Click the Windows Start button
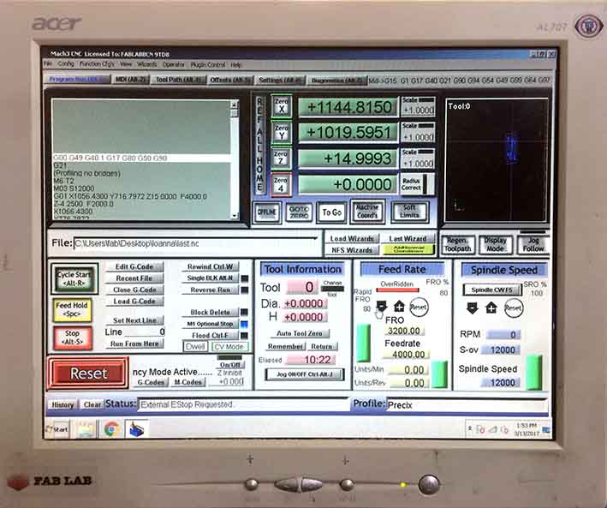This screenshot has width=607, height=508. [57, 429]
